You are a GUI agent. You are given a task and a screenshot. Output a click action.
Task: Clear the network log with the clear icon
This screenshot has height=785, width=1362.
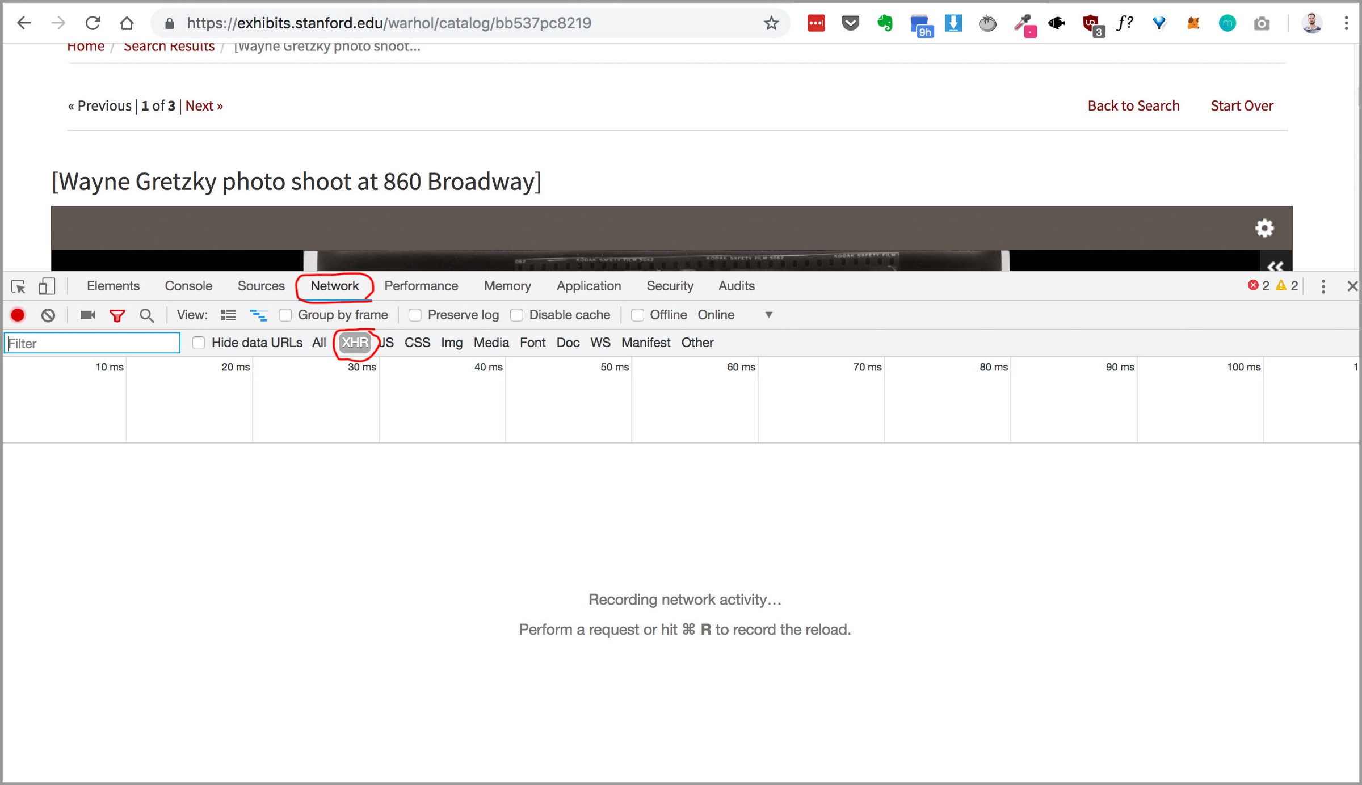click(48, 315)
